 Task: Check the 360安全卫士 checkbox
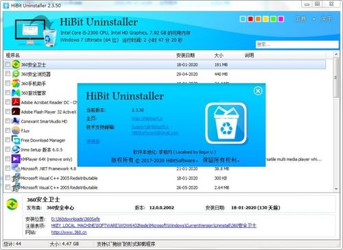[8, 64]
